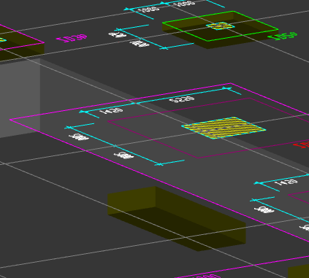Click the green footing label text
Image resolution: width=309 pixels, height=278 pixels.
click(x=283, y=36)
